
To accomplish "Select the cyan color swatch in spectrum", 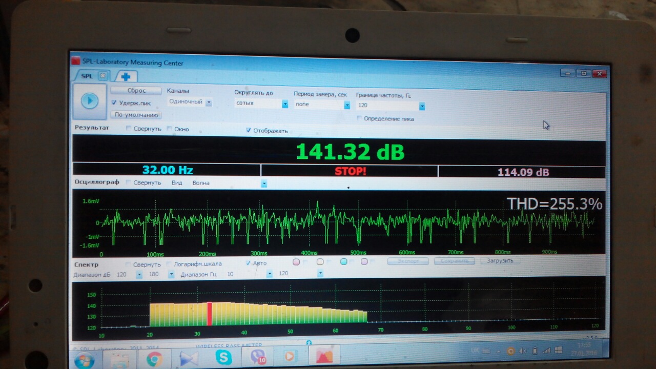I will 344,262.
